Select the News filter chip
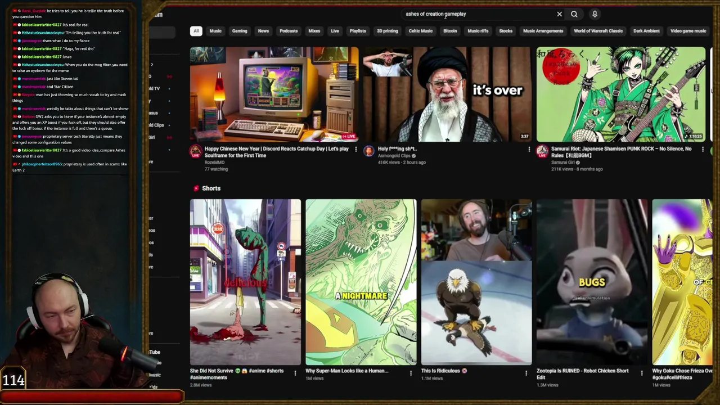The image size is (720, 405). pyautogui.click(x=263, y=31)
